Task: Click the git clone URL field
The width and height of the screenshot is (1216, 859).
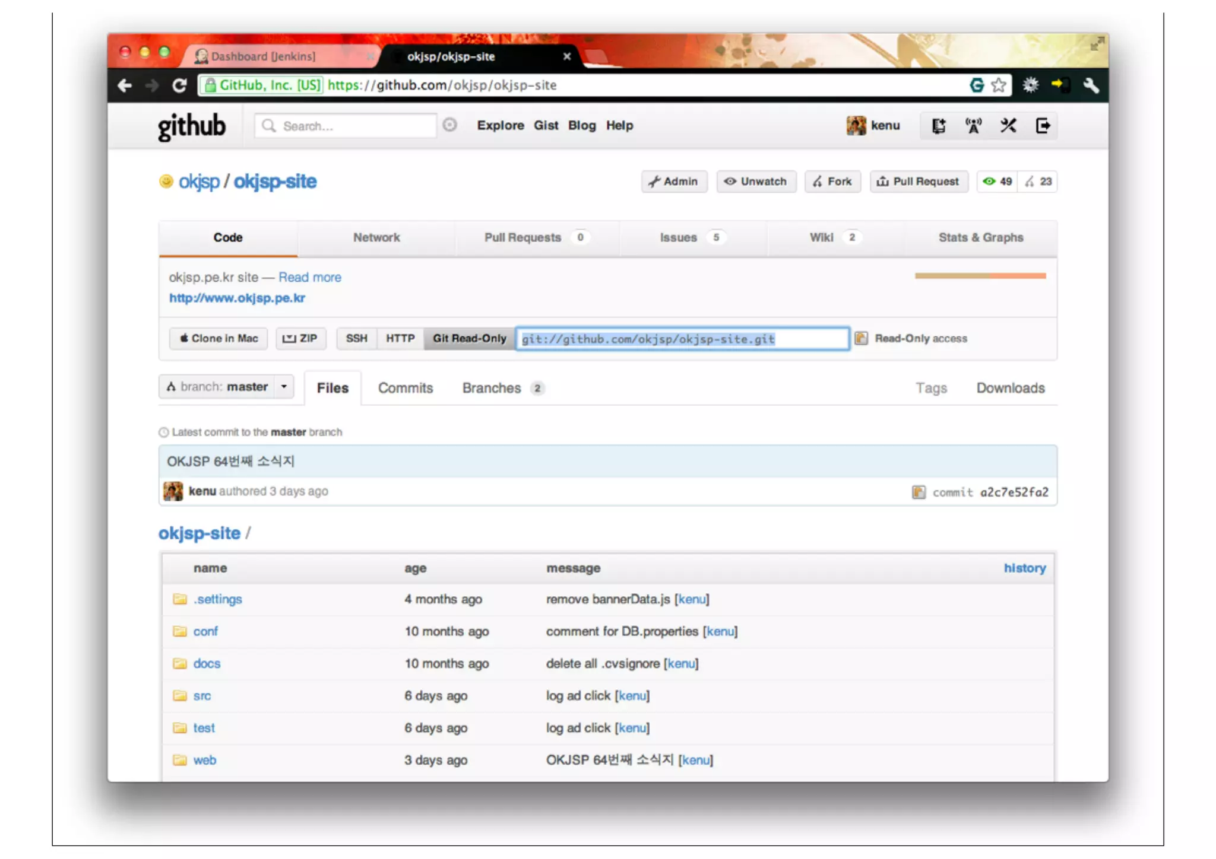Action: (682, 339)
